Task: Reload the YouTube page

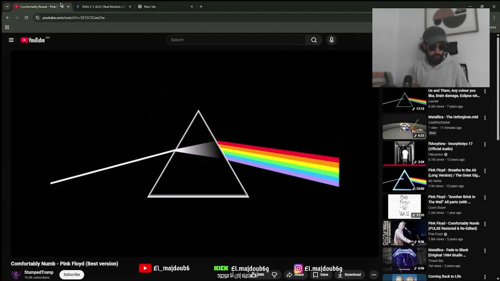Action: click(26, 18)
